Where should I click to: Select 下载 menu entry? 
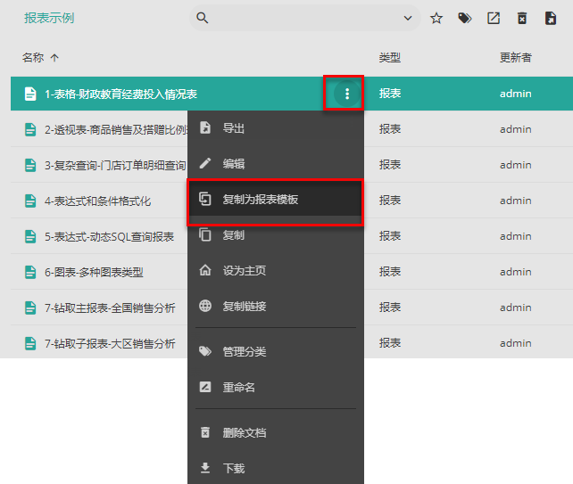(276, 468)
